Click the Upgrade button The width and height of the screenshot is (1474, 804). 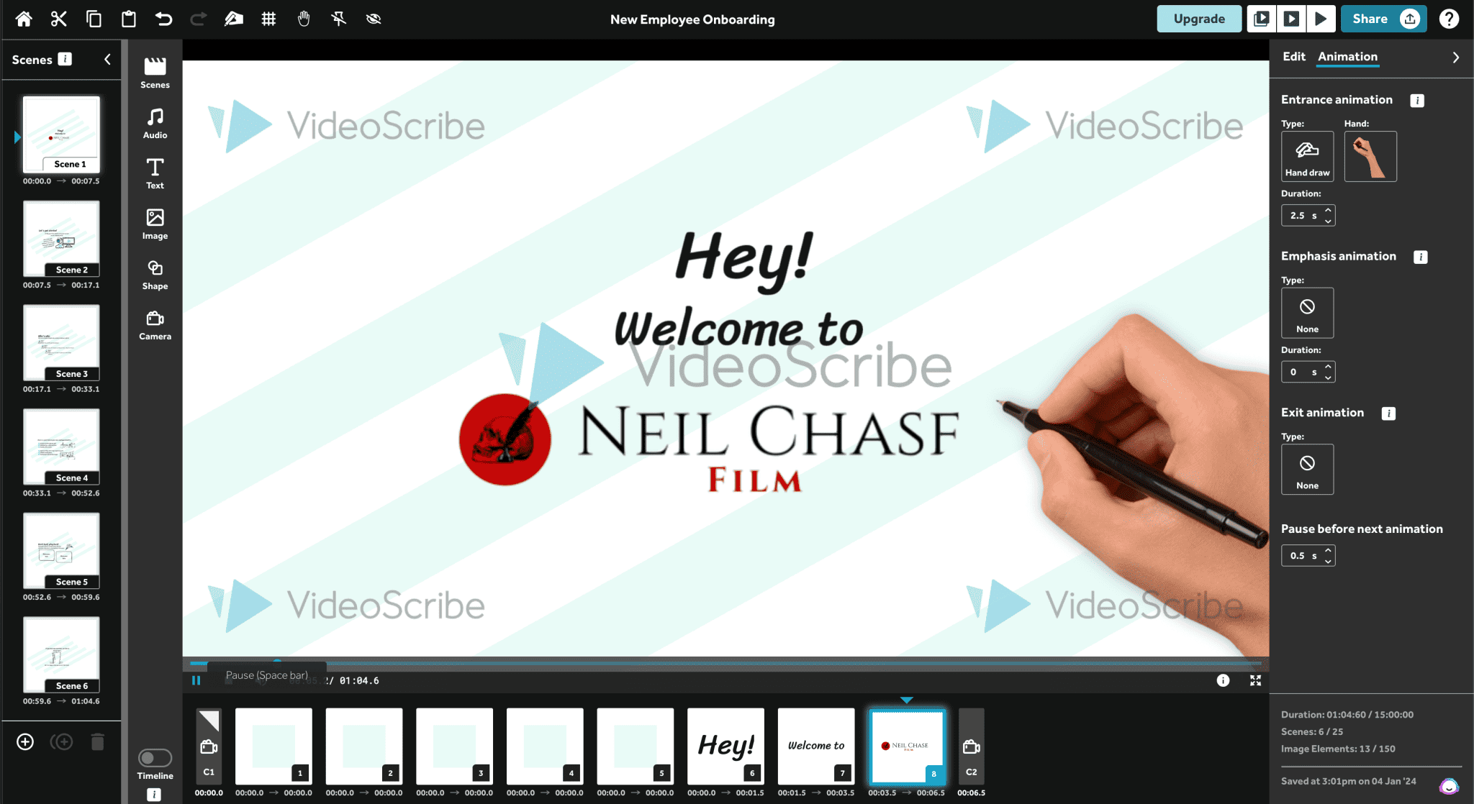[x=1199, y=19]
